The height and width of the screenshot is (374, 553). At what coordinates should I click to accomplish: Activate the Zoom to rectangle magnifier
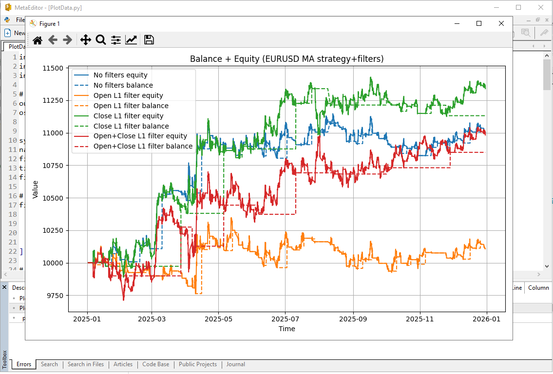click(x=101, y=40)
